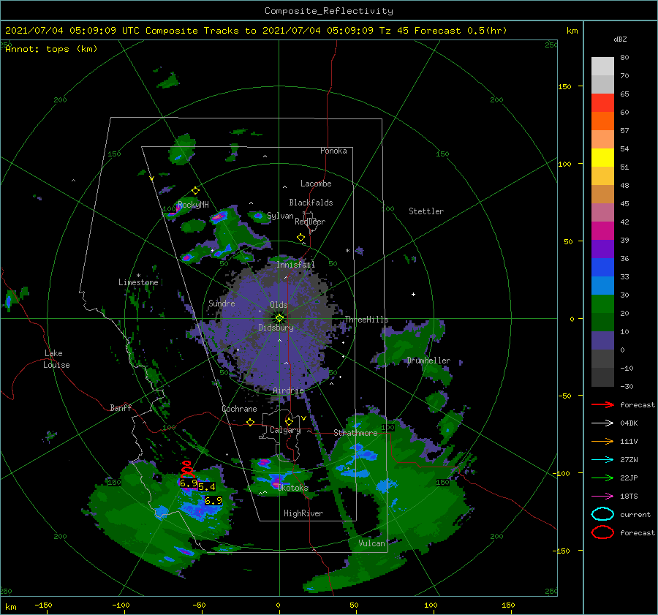658x615 pixels.
Task: Click the cyan current-storm ellipse icon
Action: tap(602, 514)
